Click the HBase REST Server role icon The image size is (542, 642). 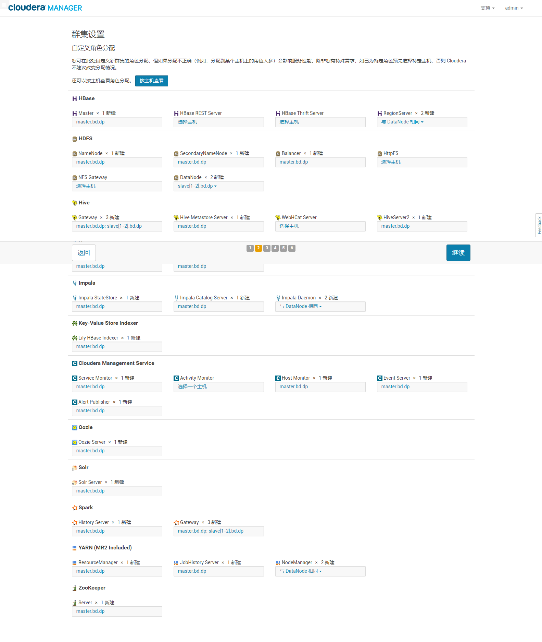[176, 114]
